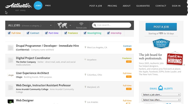Click NEW badge on User Experience Architect
Image resolution: width=188 pixels, height=104 pixels.
click(129, 77)
